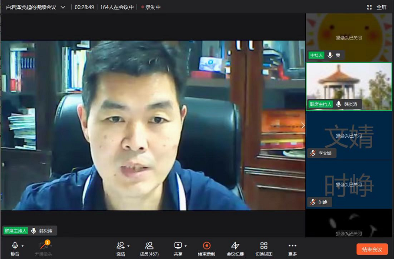Screen dimensions: 394x259
Task: Turn on the camera from the toolbar
Action: click(43, 246)
